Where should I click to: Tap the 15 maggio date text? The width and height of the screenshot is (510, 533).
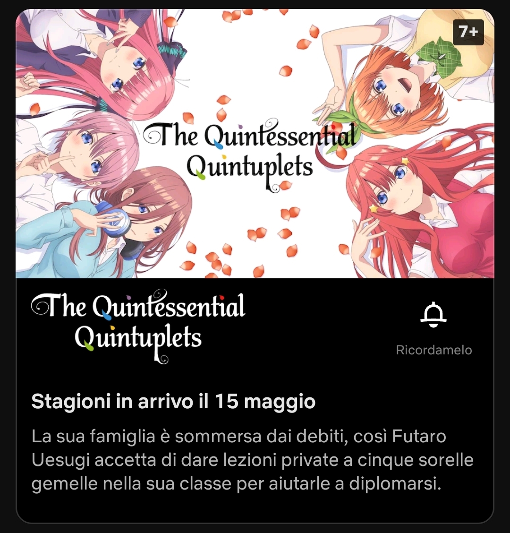265,402
